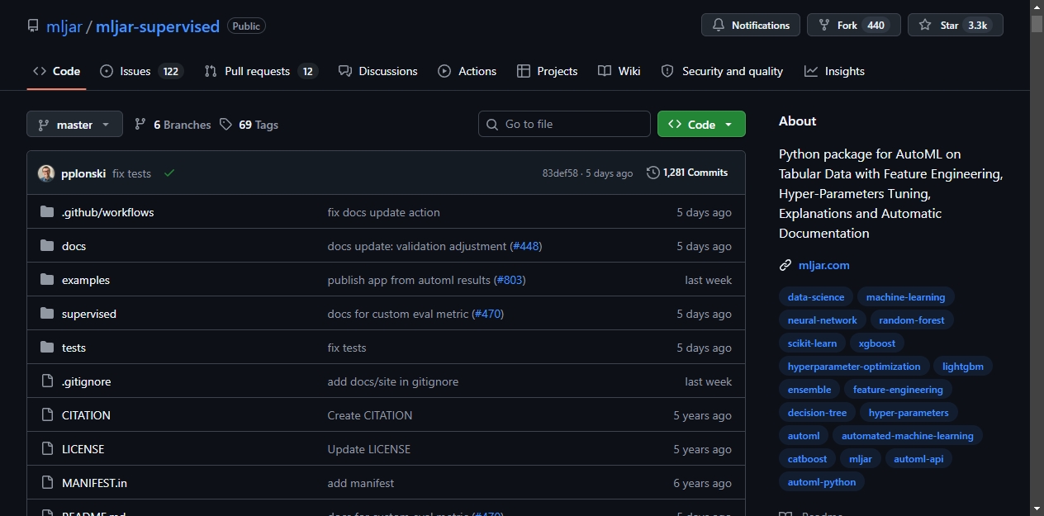Select the automl-python topic tag

(822, 482)
